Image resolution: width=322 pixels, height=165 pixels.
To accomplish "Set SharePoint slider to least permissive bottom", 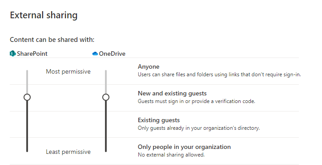I will tap(27, 151).
